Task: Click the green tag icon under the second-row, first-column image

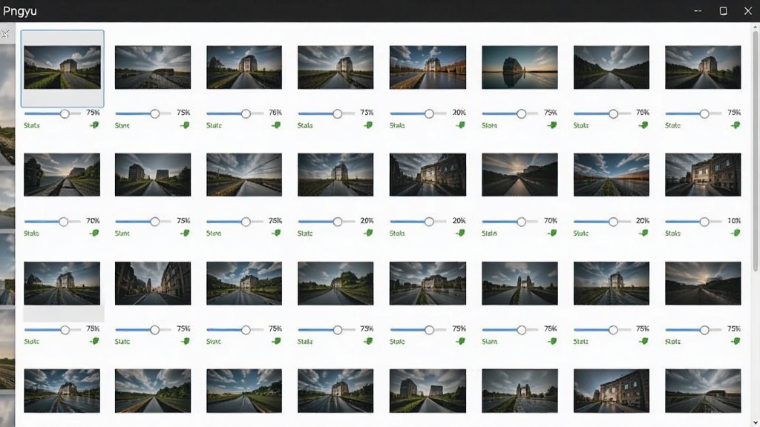Action: click(94, 234)
